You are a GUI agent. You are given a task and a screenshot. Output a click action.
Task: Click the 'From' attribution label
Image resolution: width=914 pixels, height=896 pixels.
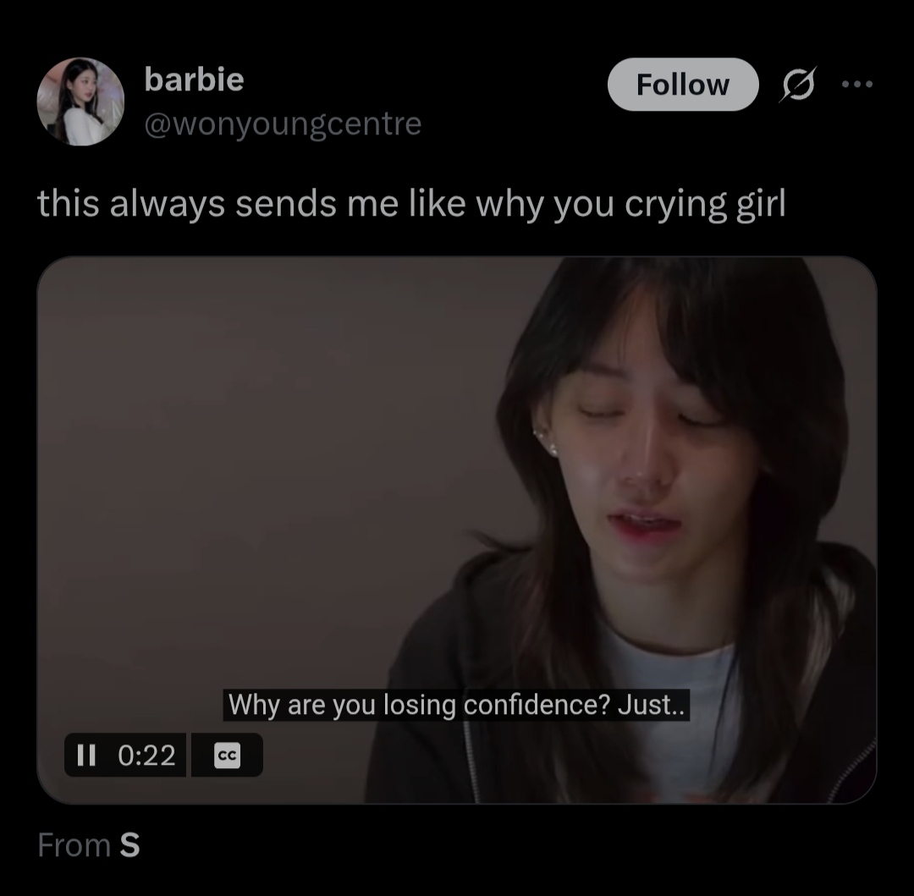(x=74, y=844)
